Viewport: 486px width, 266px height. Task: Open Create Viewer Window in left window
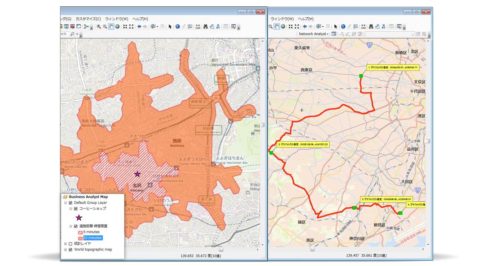233,26
